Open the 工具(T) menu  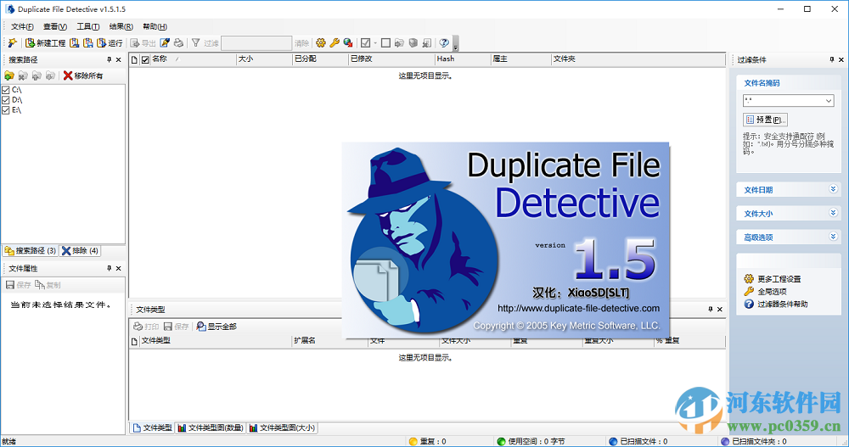(x=87, y=26)
